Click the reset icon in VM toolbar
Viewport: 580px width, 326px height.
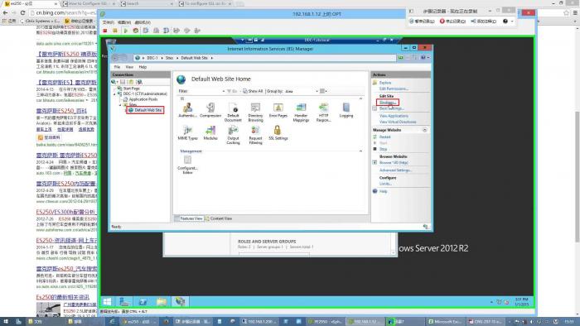coord(136,31)
